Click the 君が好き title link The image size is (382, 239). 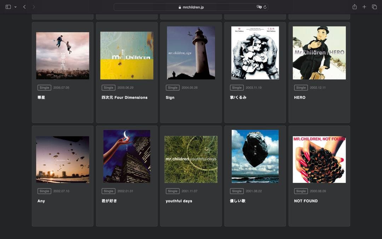pos(109,201)
